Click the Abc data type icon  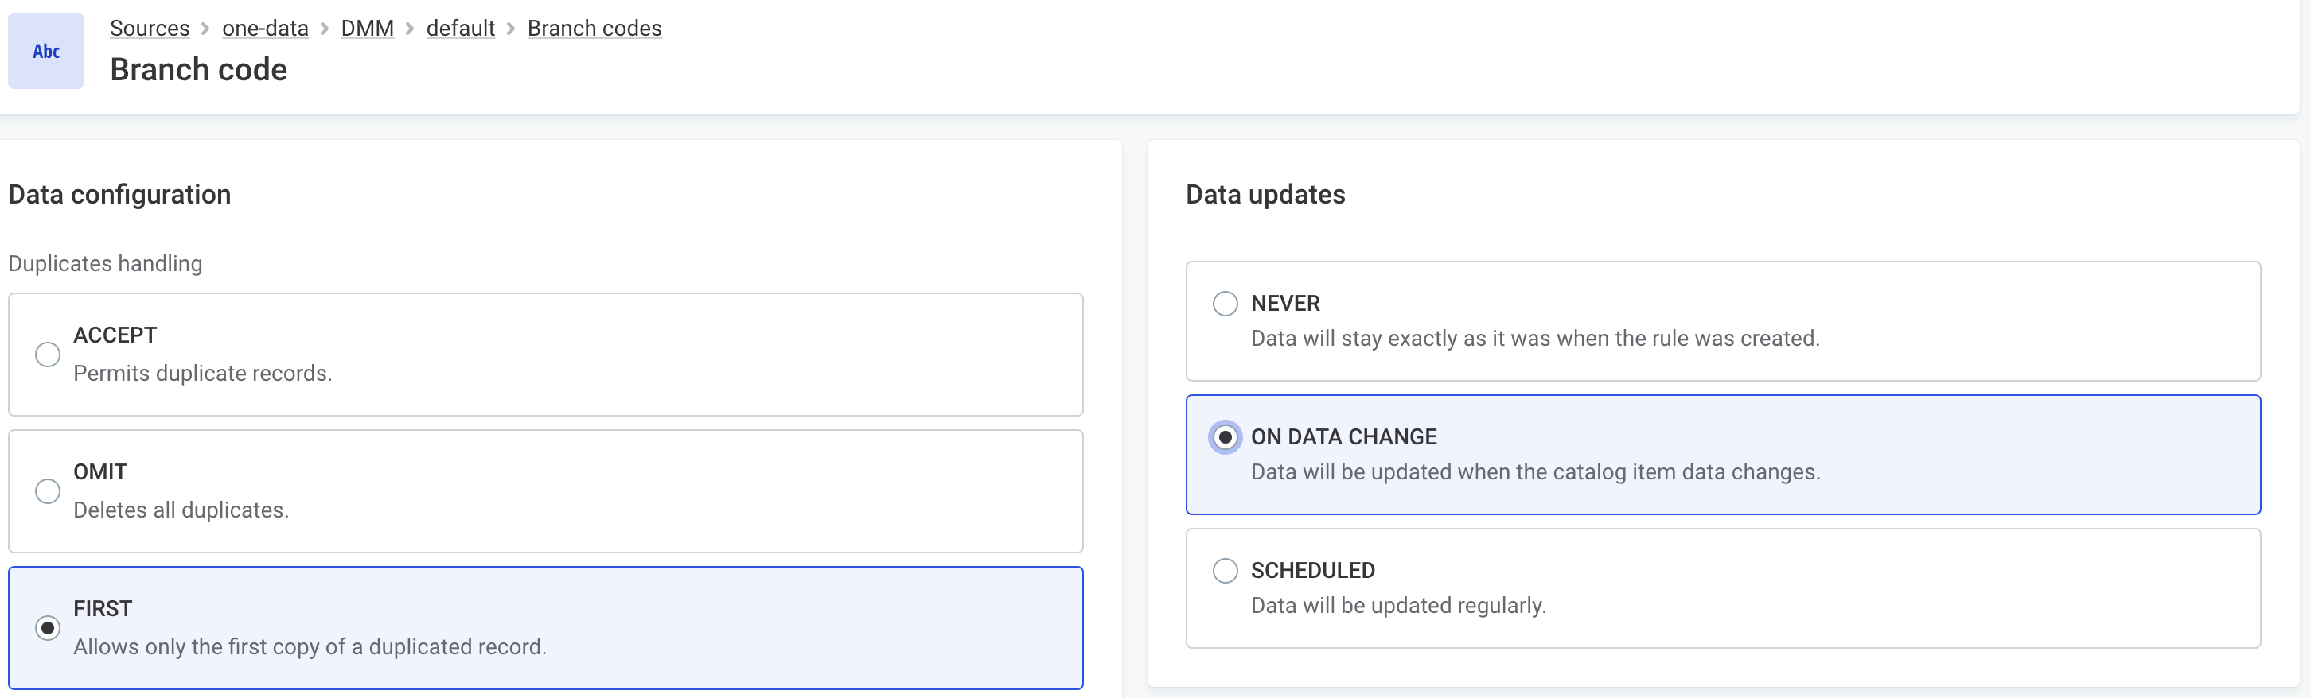pyautogui.click(x=45, y=50)
